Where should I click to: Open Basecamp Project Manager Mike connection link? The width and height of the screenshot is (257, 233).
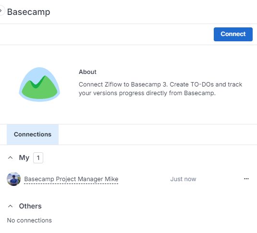(71, 179)
